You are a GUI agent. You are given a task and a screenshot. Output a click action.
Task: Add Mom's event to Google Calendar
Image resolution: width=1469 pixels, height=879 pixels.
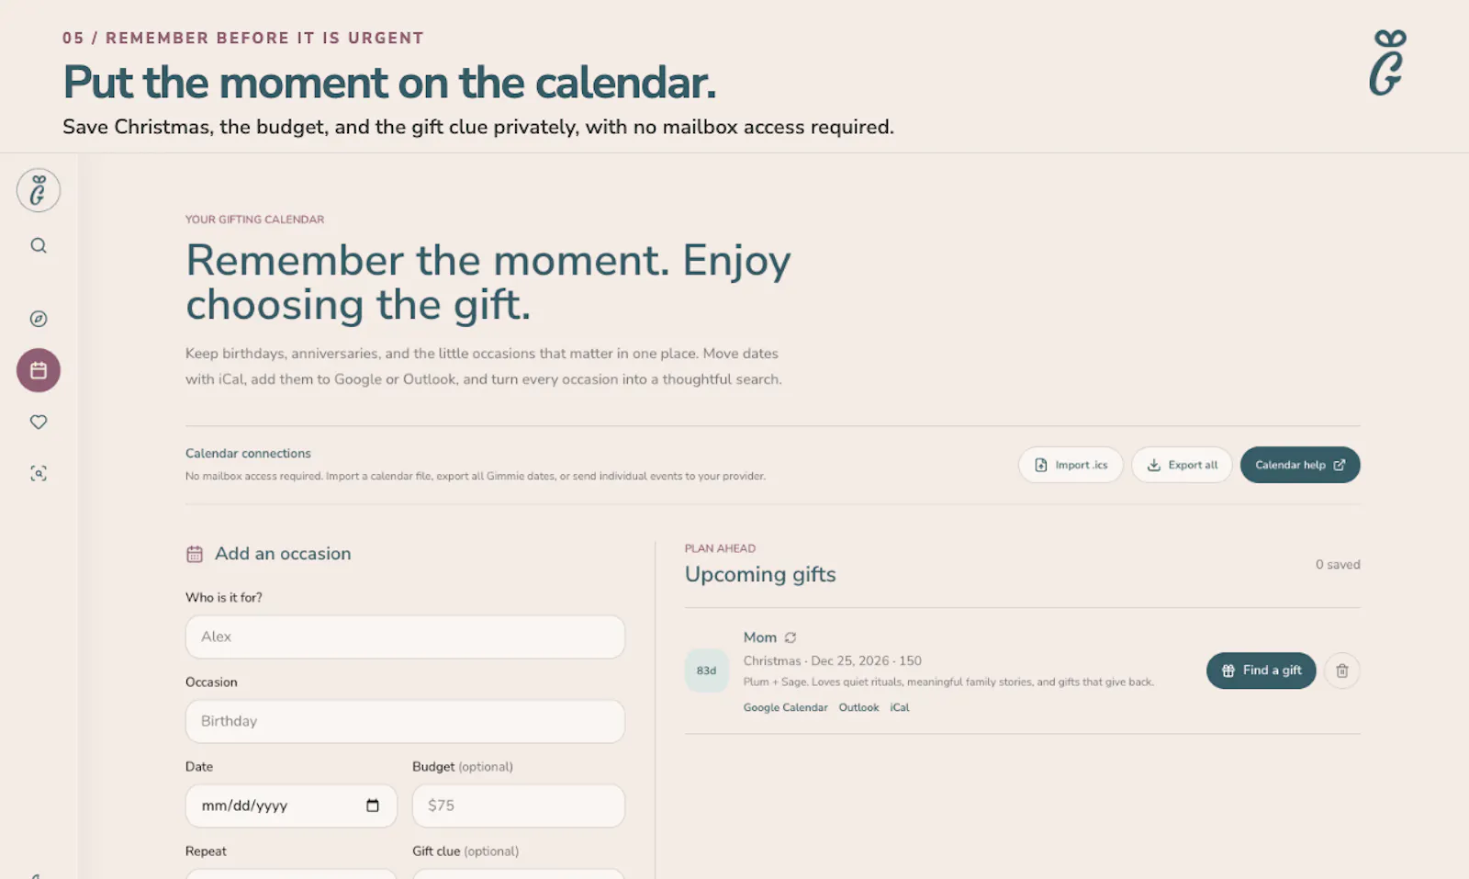[785, 707]
